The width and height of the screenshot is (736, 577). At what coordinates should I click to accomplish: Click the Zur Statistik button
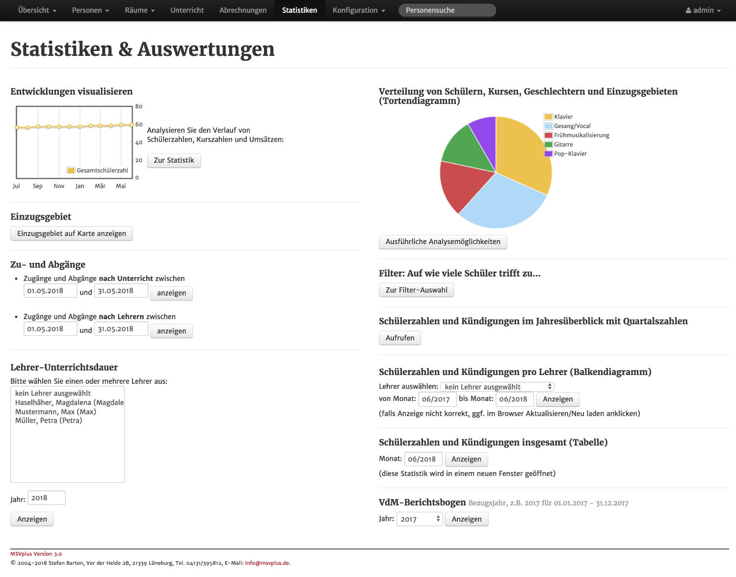[x=174, y=160]
